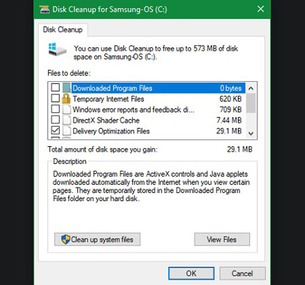
Task: Tick the DirectX Shader Cache checkbox
Action: click(x=55, y=120)
